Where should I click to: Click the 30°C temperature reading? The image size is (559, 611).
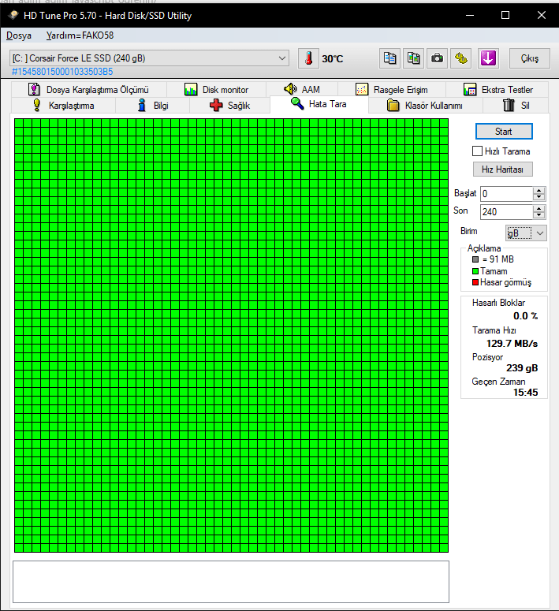coord(332,59)
